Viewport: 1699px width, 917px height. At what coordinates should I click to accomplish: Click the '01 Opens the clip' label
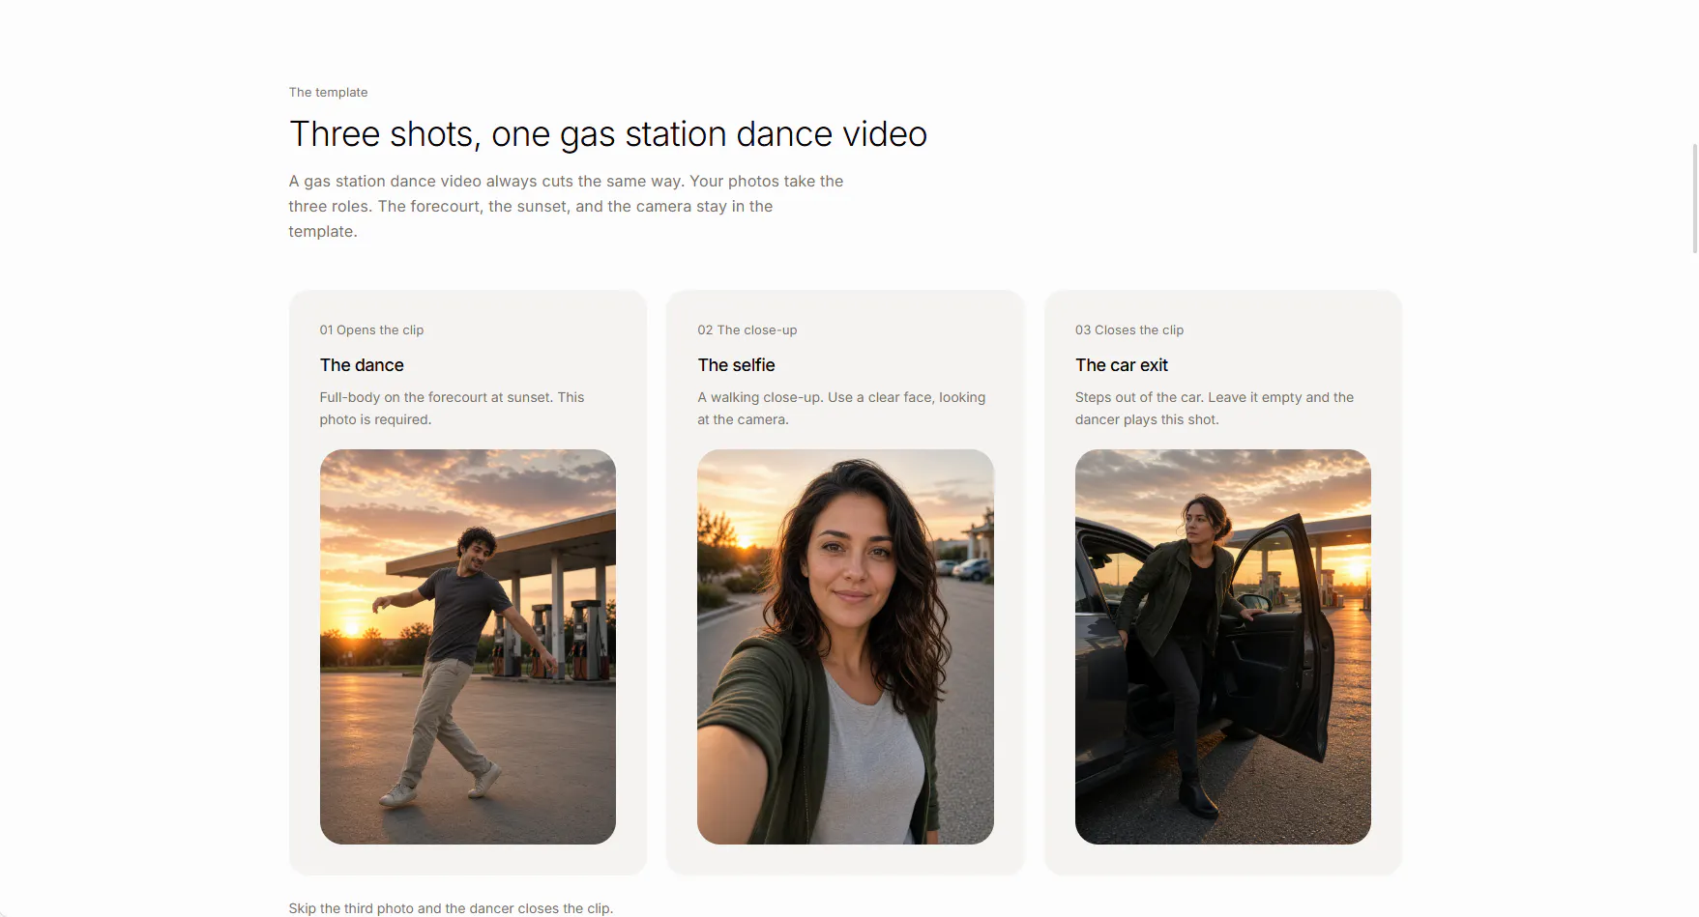click(371, 330)
